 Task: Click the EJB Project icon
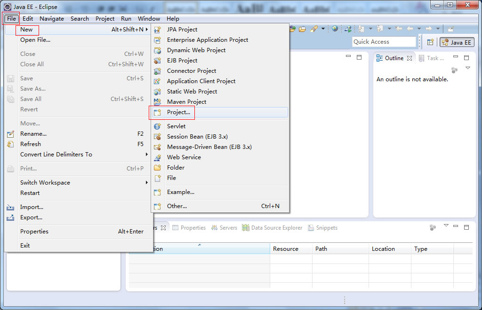tap(157, 61)
